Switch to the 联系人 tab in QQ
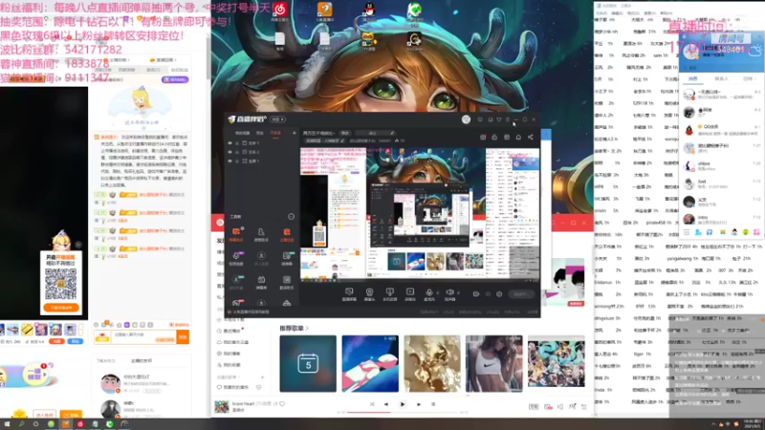 pyautogui.click(x=721, y=78)
